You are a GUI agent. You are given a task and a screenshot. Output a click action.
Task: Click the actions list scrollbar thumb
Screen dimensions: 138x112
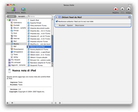pos(52,49)
